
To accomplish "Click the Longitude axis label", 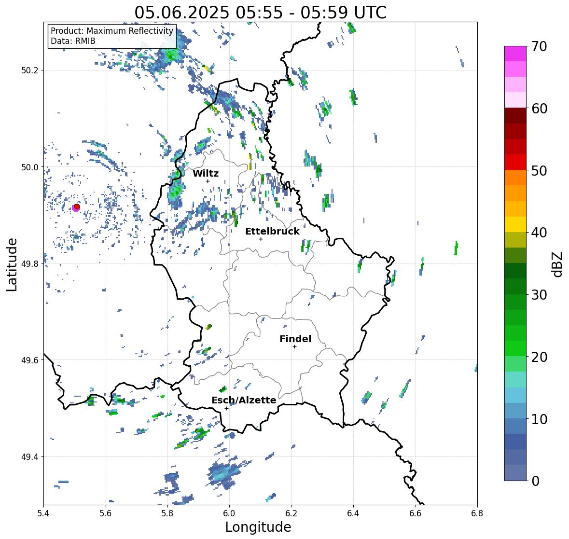I will 258,527.
